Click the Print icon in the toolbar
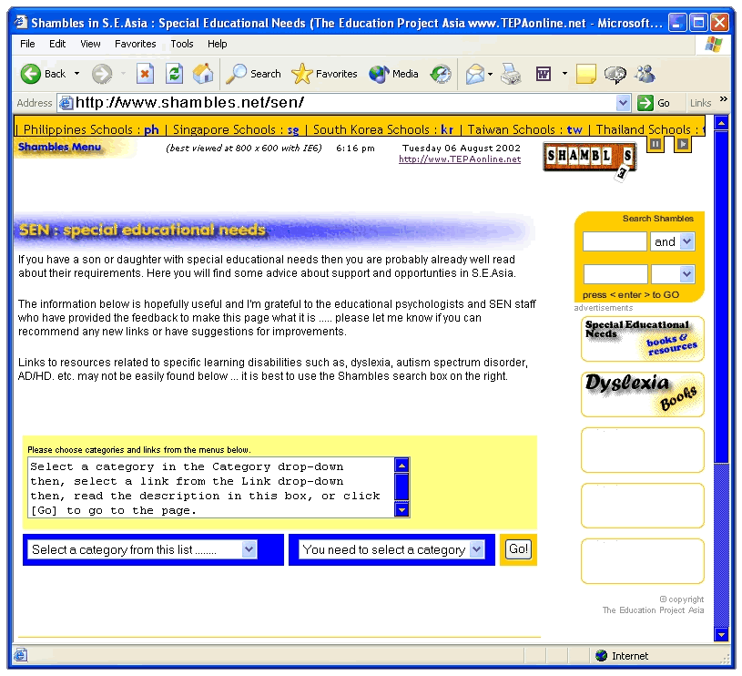Viewport: 742px width, 676px height. tap(510, 74)
